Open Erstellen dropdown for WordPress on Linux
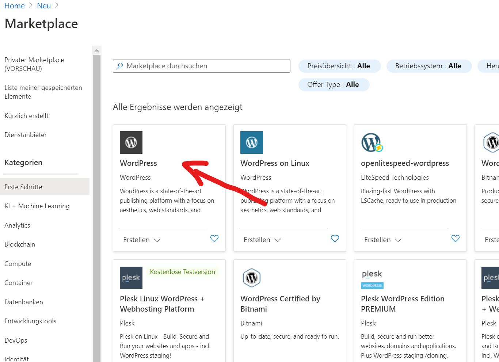499x362 pixels. tap(262, 240)
